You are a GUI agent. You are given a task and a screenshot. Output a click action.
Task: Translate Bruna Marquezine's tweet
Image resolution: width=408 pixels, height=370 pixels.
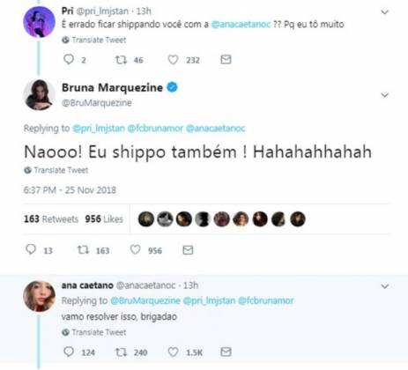[56, 170]
